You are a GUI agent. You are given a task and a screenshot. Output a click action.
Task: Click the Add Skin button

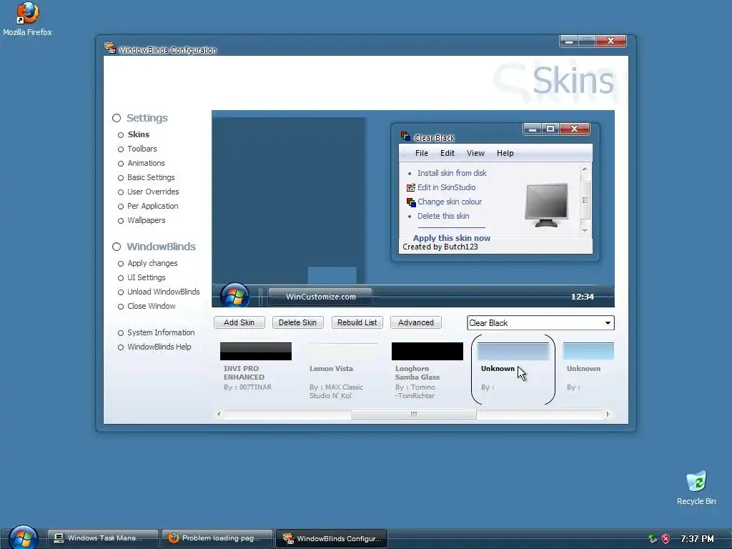(x=239, y=322)
